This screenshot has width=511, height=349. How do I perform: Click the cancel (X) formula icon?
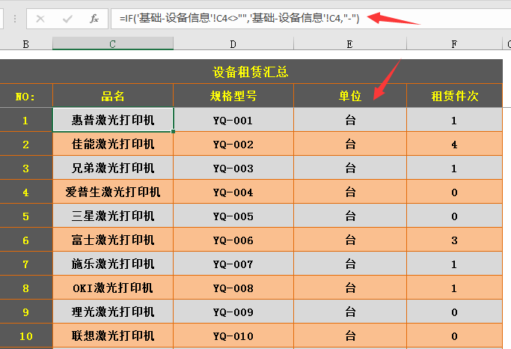click(x=40, y=19)
